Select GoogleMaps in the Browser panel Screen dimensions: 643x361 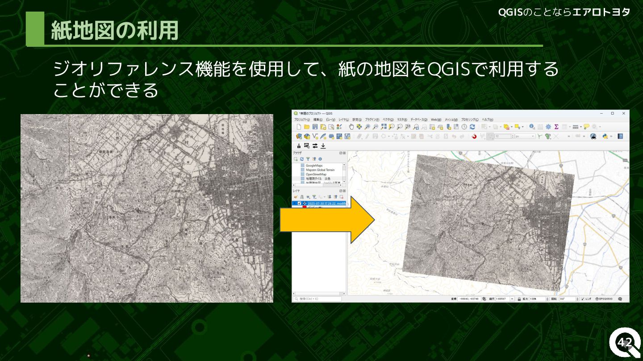pos(314,165)
